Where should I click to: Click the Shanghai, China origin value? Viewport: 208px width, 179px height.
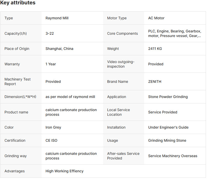tap(59, 49)
